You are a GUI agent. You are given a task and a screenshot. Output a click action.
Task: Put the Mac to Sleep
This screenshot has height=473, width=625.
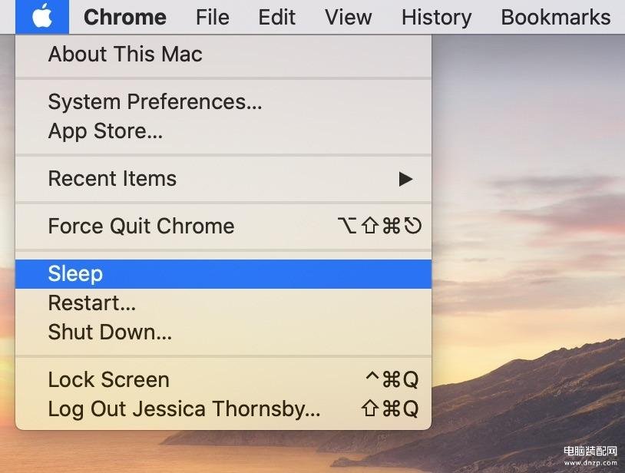click(x=223, y=274)
